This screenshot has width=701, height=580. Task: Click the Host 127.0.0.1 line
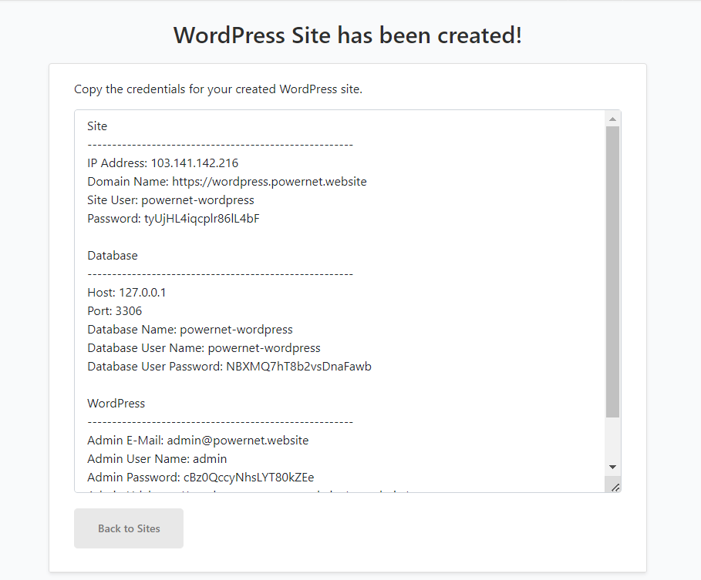[x=126, y=293]
